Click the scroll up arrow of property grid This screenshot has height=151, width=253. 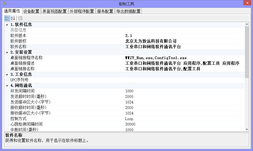tap(247, 24)
